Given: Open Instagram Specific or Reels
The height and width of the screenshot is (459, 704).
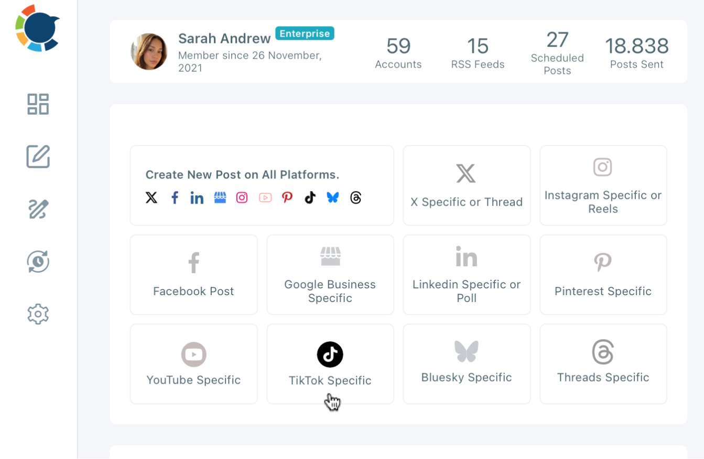Looking at the screenshot, I should (603, 186).
